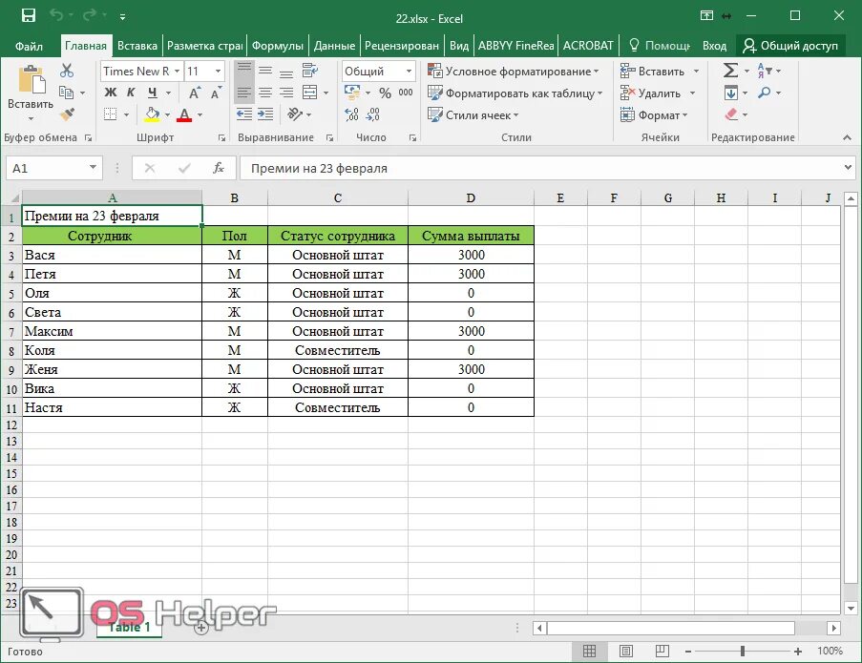Image resolution: width=862 pixels, height=663 pixels.
Task: Click the Fill down arrow icon
Action: click(x=730, y=93)
